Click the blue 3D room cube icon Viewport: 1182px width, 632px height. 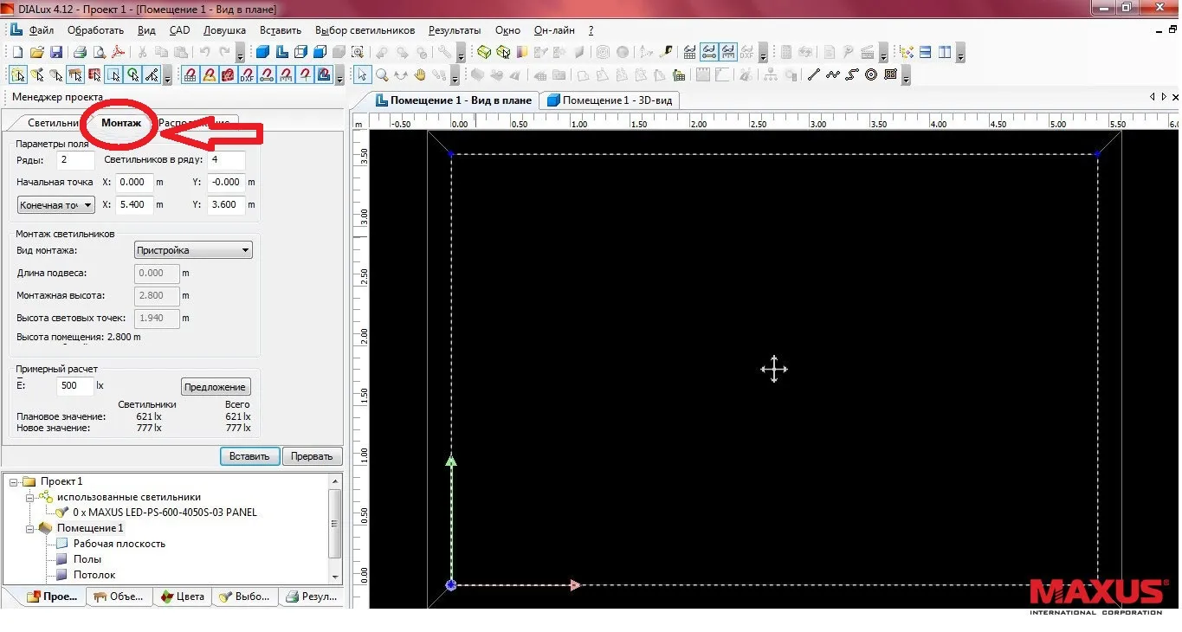pos(262,52)
